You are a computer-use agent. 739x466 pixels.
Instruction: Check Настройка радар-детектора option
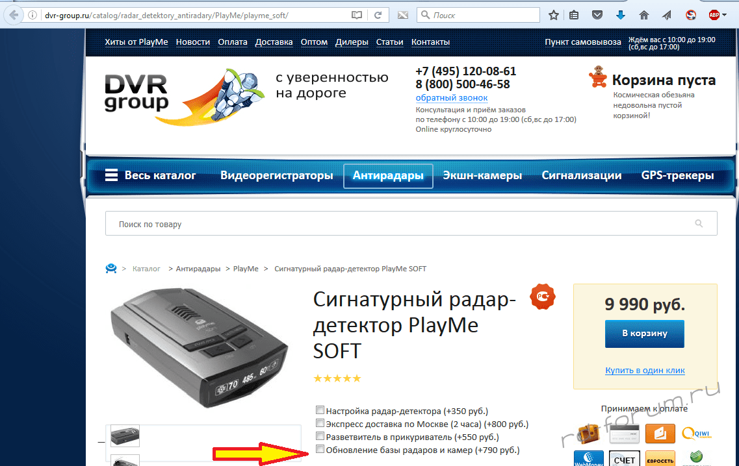pos(320,410)
